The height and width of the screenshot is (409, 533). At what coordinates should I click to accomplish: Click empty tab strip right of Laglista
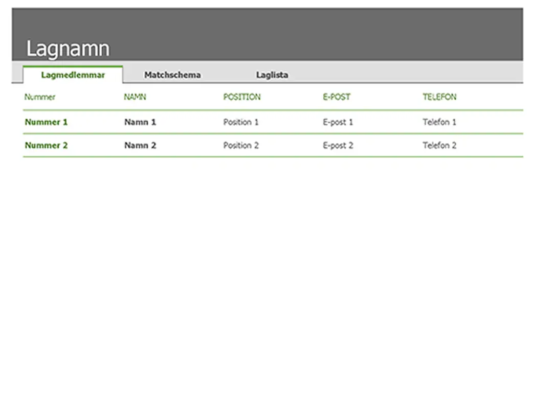click(409, 73)
